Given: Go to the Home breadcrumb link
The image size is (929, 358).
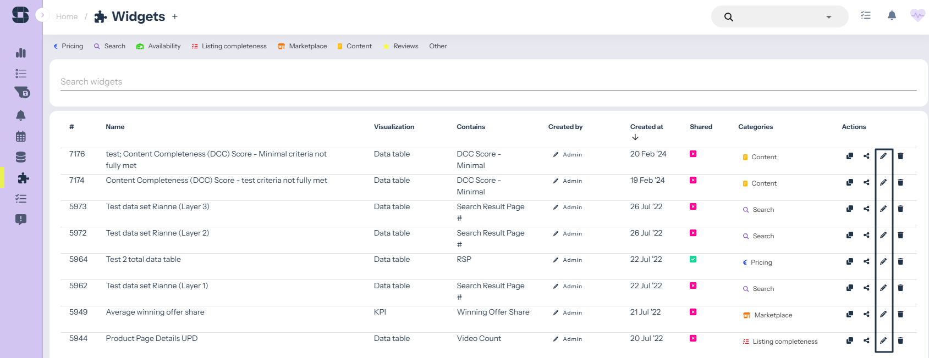Looking at the screenshot, I should coord(67,16).
